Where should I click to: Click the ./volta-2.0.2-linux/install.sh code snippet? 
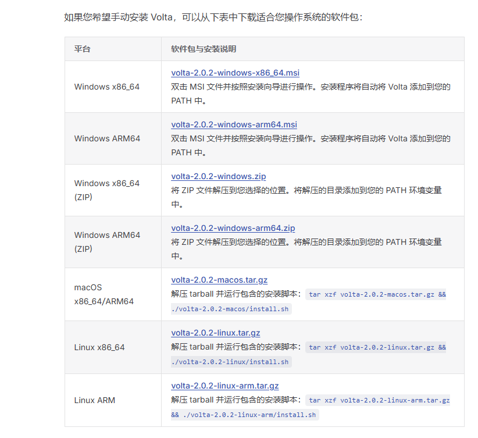(x=231, y=362)
